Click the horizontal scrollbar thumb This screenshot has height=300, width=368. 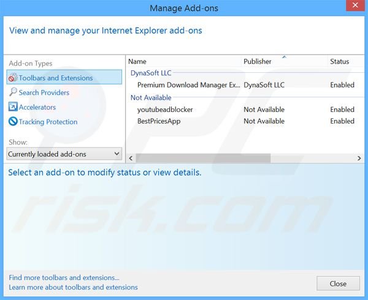coord(203,159)
